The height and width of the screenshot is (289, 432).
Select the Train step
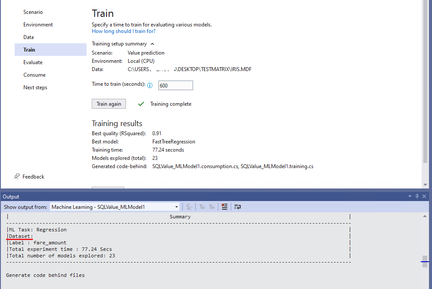click(51, 50)
